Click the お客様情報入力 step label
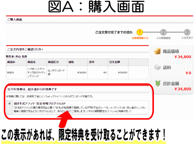The image size is (194, 144). tap(140, 38)
